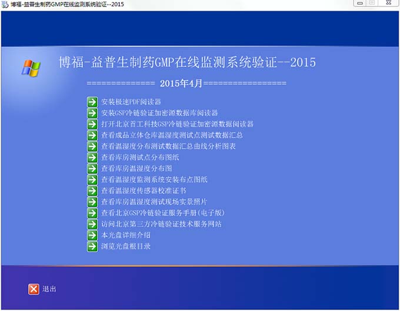Open 本光盘详细介绍 text link
The image size is (400, 311).
[126, 235]
